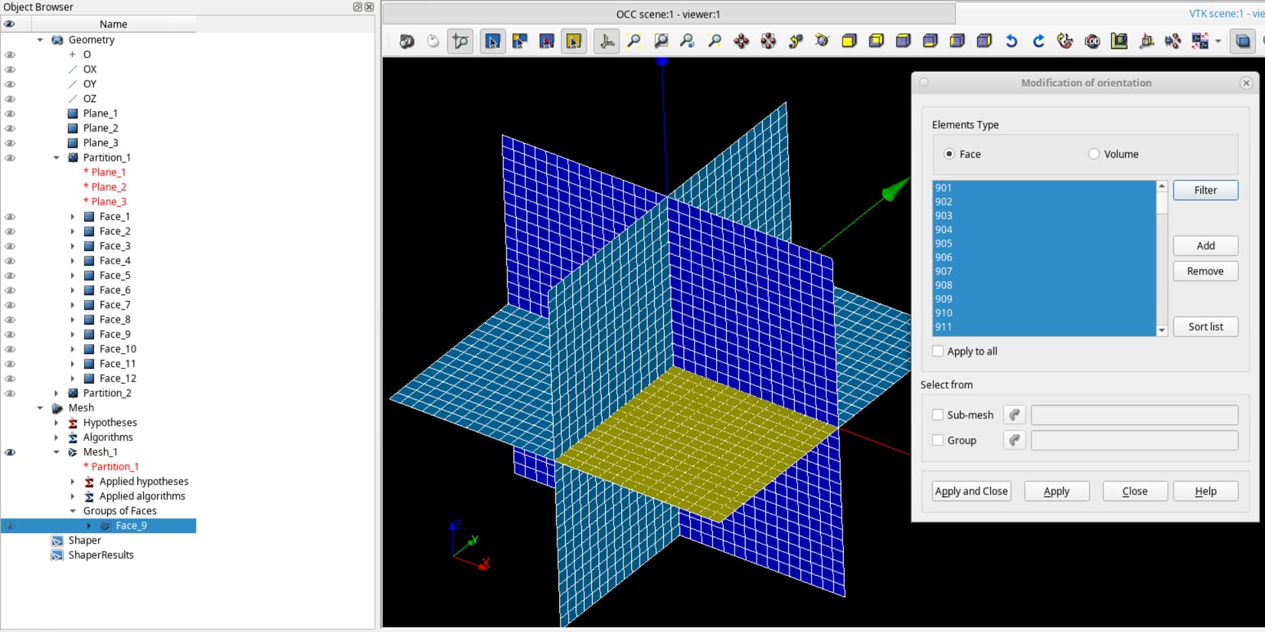The height and width of the screenshot is (632, 1265).
Task: Click the Dump view camera icon
Action: [407, 42]
